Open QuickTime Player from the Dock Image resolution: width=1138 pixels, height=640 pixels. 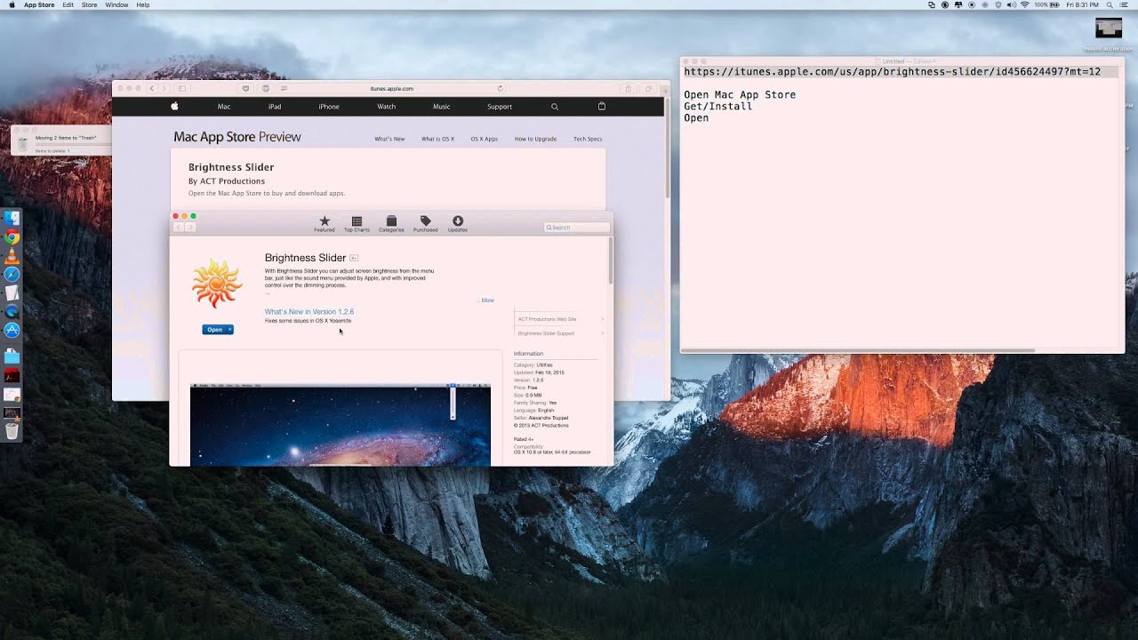(12, 311)
